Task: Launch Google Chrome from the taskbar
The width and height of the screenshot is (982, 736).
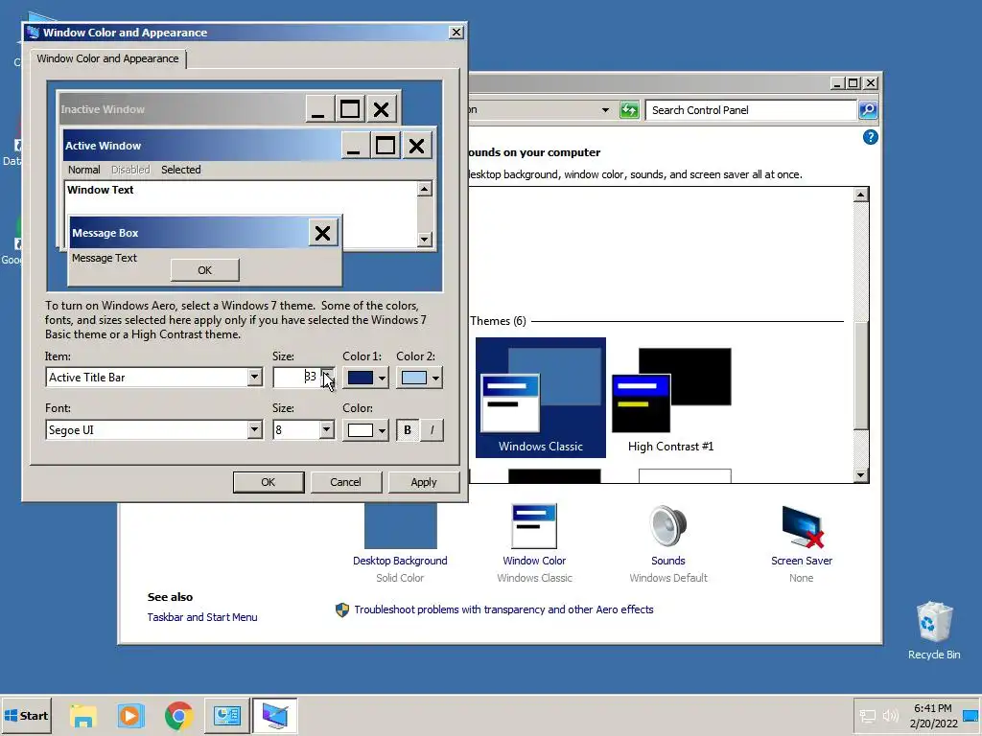Action: click(x=178, y=715)
